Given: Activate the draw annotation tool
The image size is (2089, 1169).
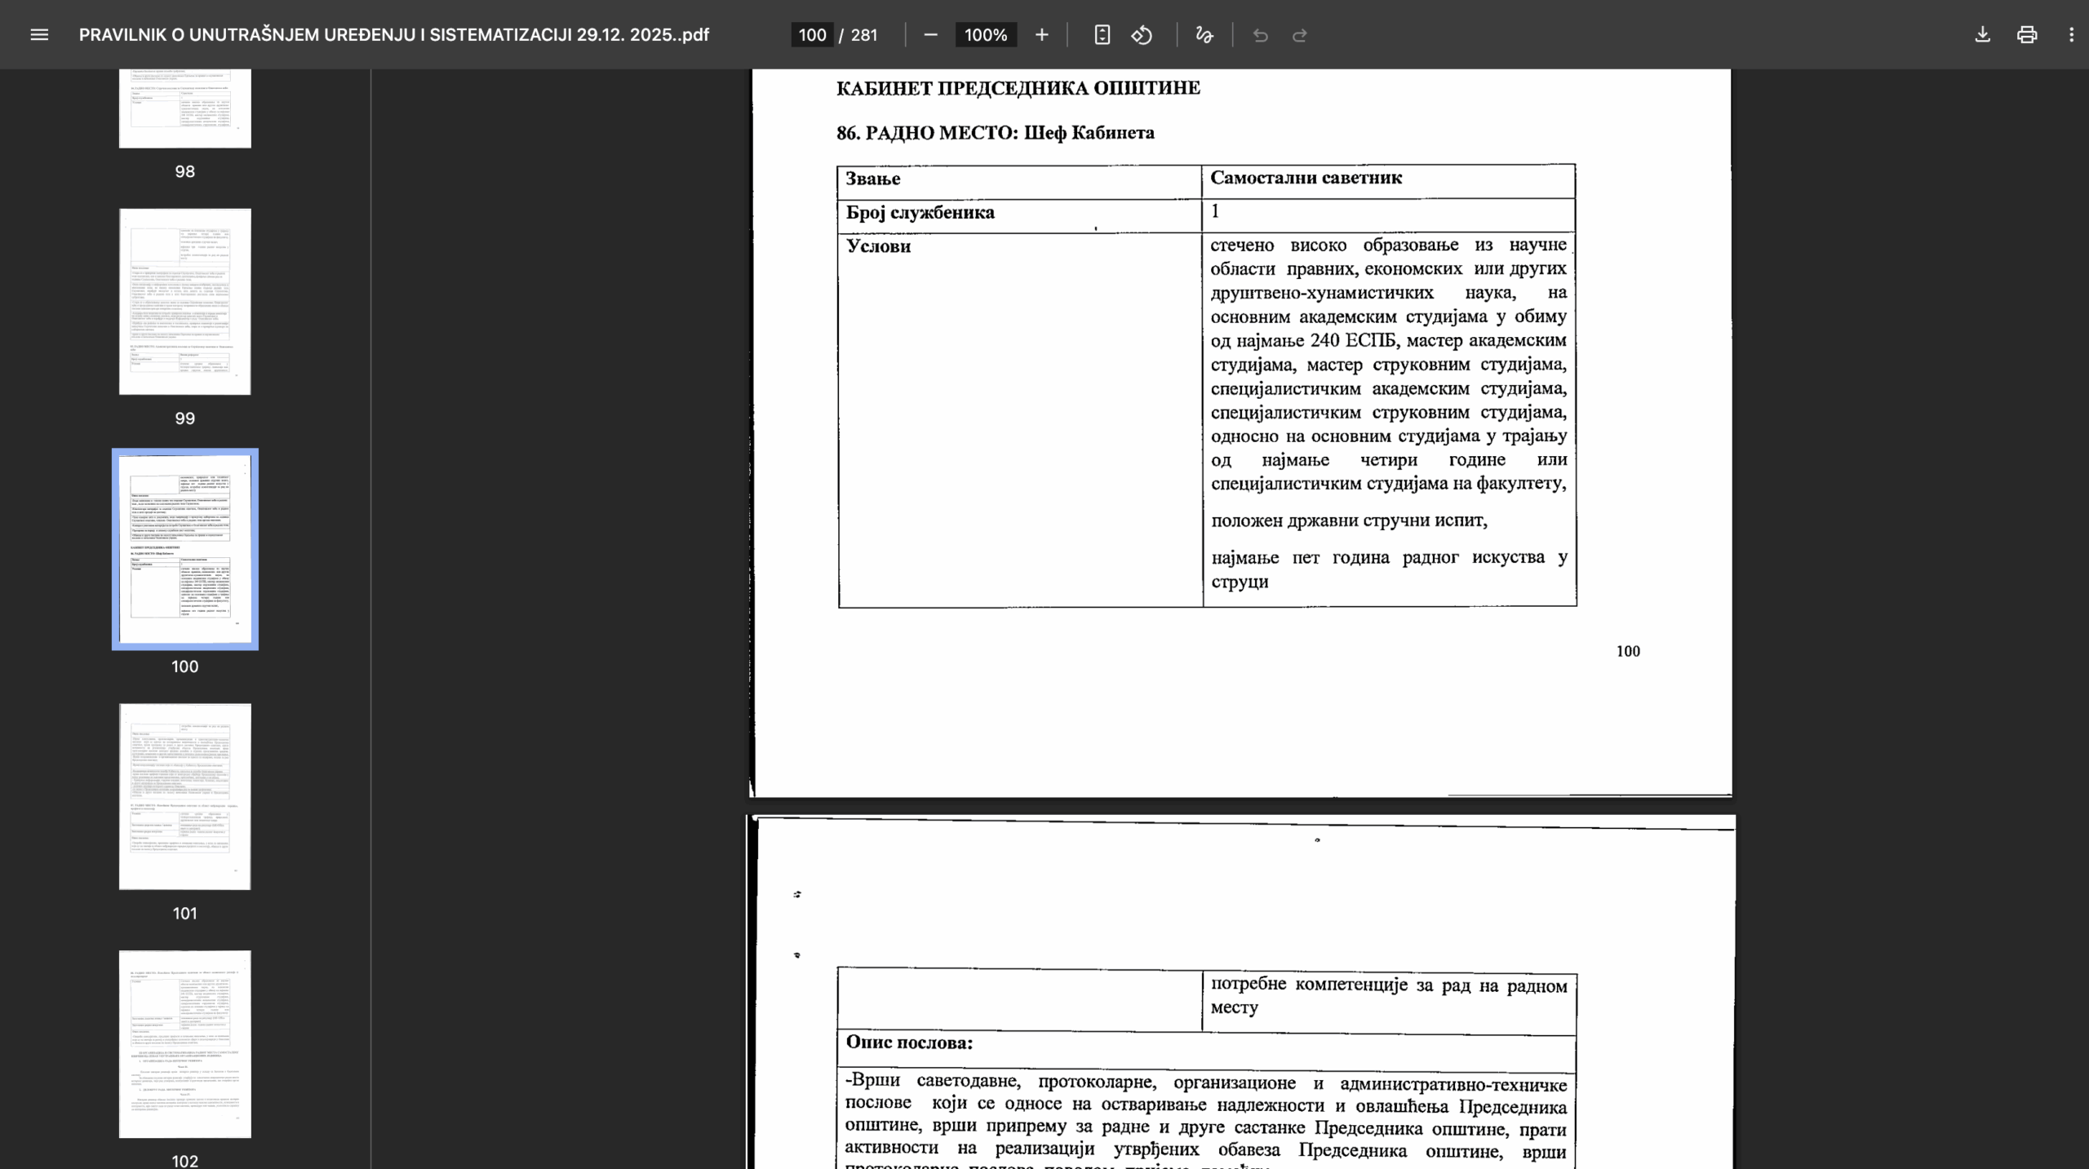Looking at the screenshot, I should coord(1204,35).
